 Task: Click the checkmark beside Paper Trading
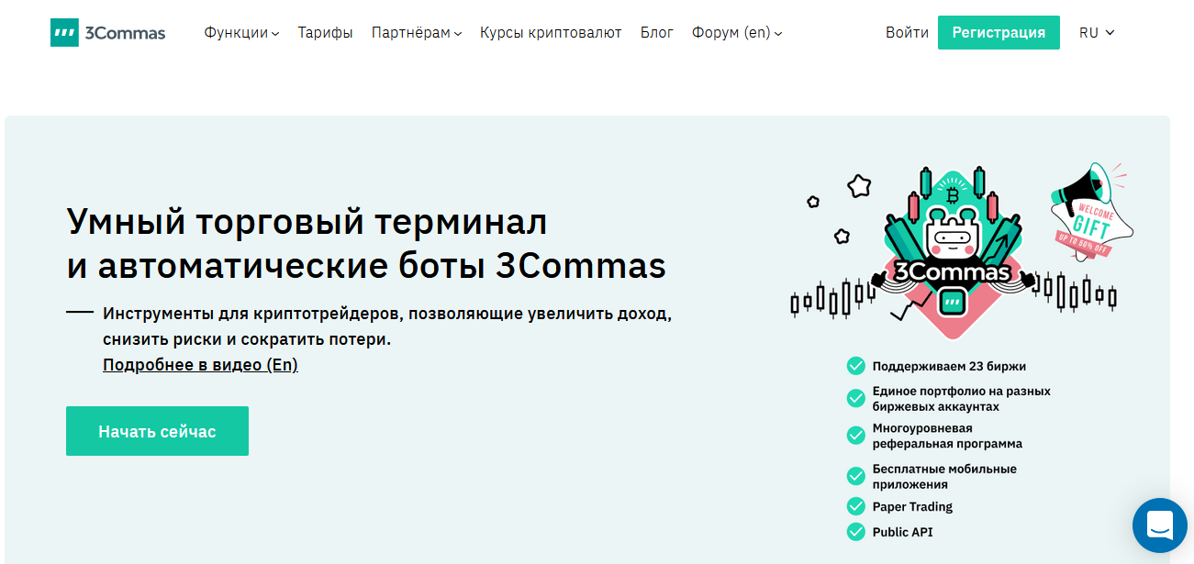click(x=855, y=506)
